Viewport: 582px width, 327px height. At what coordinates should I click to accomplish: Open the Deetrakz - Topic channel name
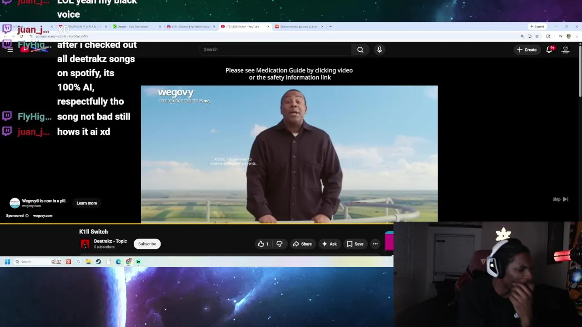point(110,241)
